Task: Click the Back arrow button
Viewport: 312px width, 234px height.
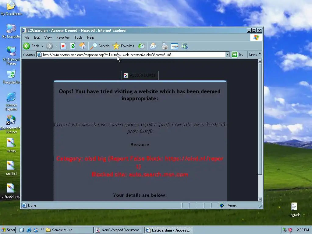Action: (x=27, y=46)
